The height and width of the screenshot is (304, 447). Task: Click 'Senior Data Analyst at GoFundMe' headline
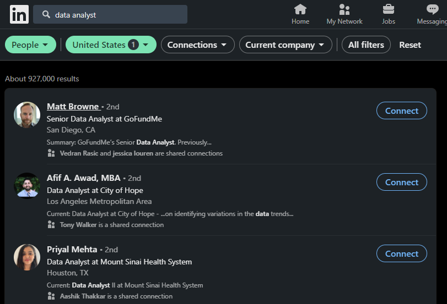[104, 119]
